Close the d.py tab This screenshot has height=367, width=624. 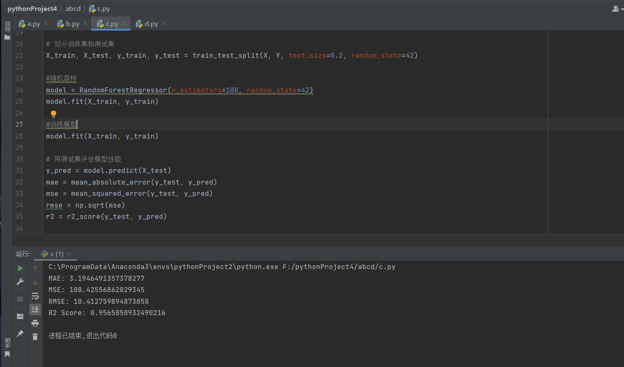coord(164,23)
